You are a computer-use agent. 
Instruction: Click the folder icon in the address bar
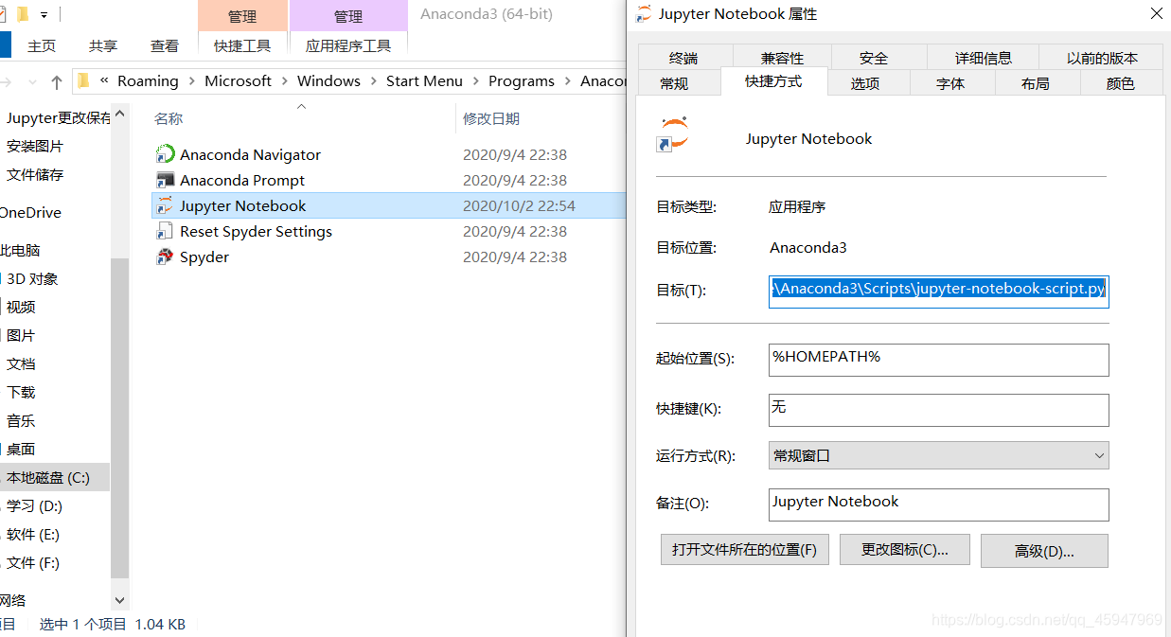[x=83, y=80]
